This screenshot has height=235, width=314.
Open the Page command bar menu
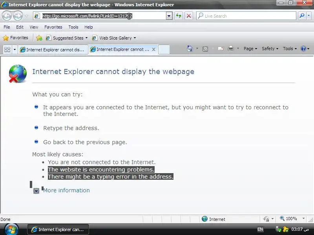pyautogui.click(x=250, y=49)
